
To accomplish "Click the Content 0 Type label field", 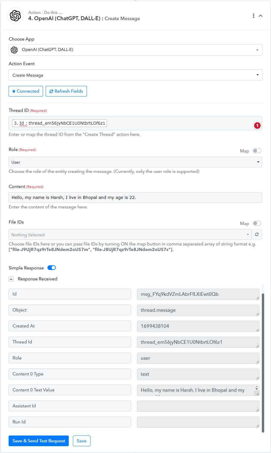I will [x=70, y=374].
